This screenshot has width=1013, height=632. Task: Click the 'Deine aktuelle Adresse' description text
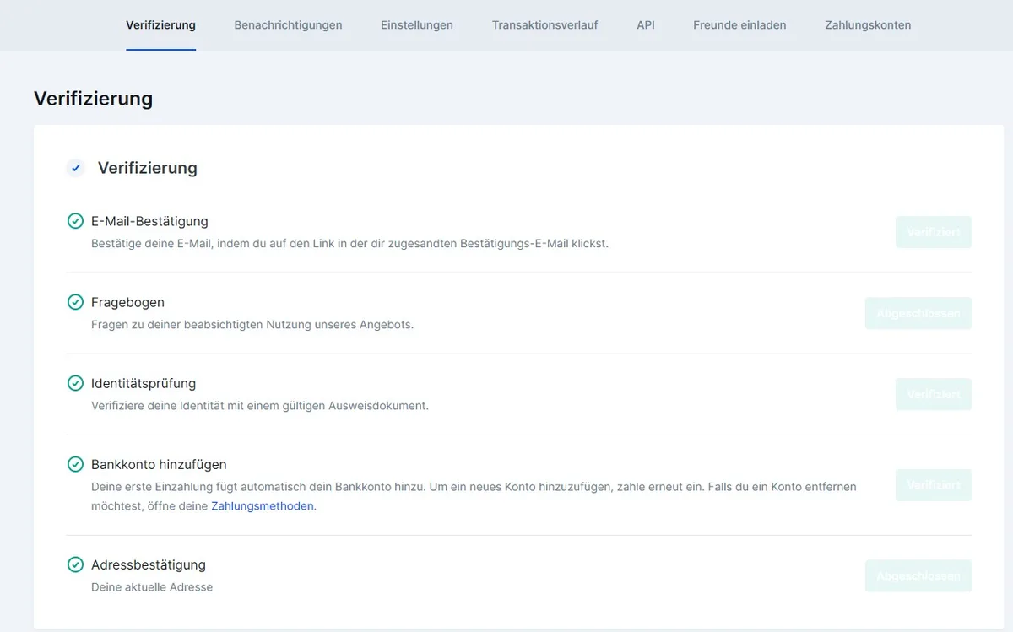pos(152,586)
